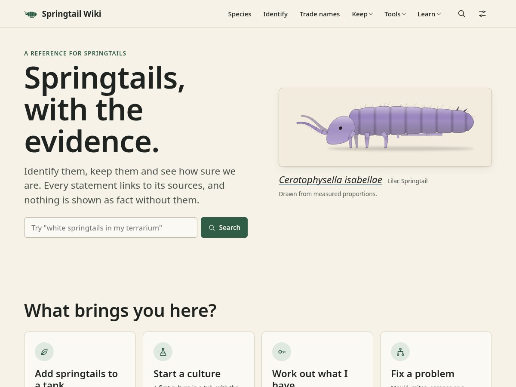Click the flask icon in Start a culture card
Image resolution: width=516 pixels, height=387 pixels.
point(163,352)
